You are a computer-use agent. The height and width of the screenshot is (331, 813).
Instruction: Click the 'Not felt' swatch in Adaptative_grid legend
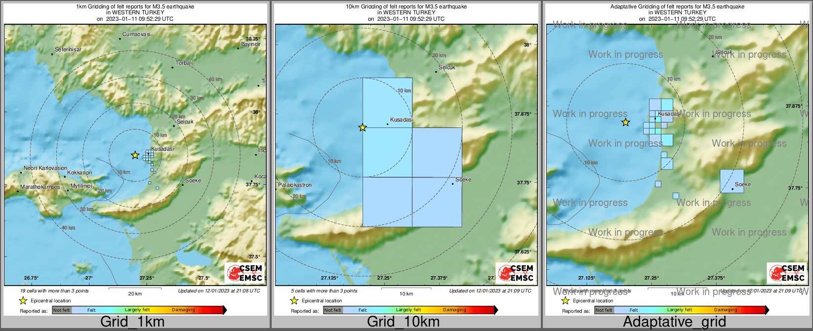(604, 310)
